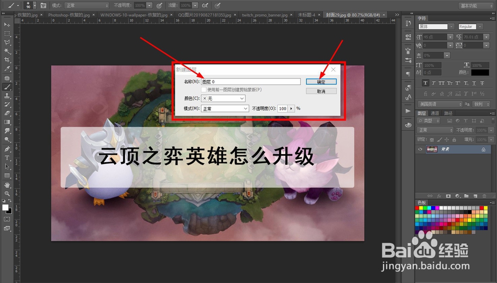The height and width of the screenshot is (283, 497).
Task: Open the workspace switcher dropdown
Action: click(476, 5)
